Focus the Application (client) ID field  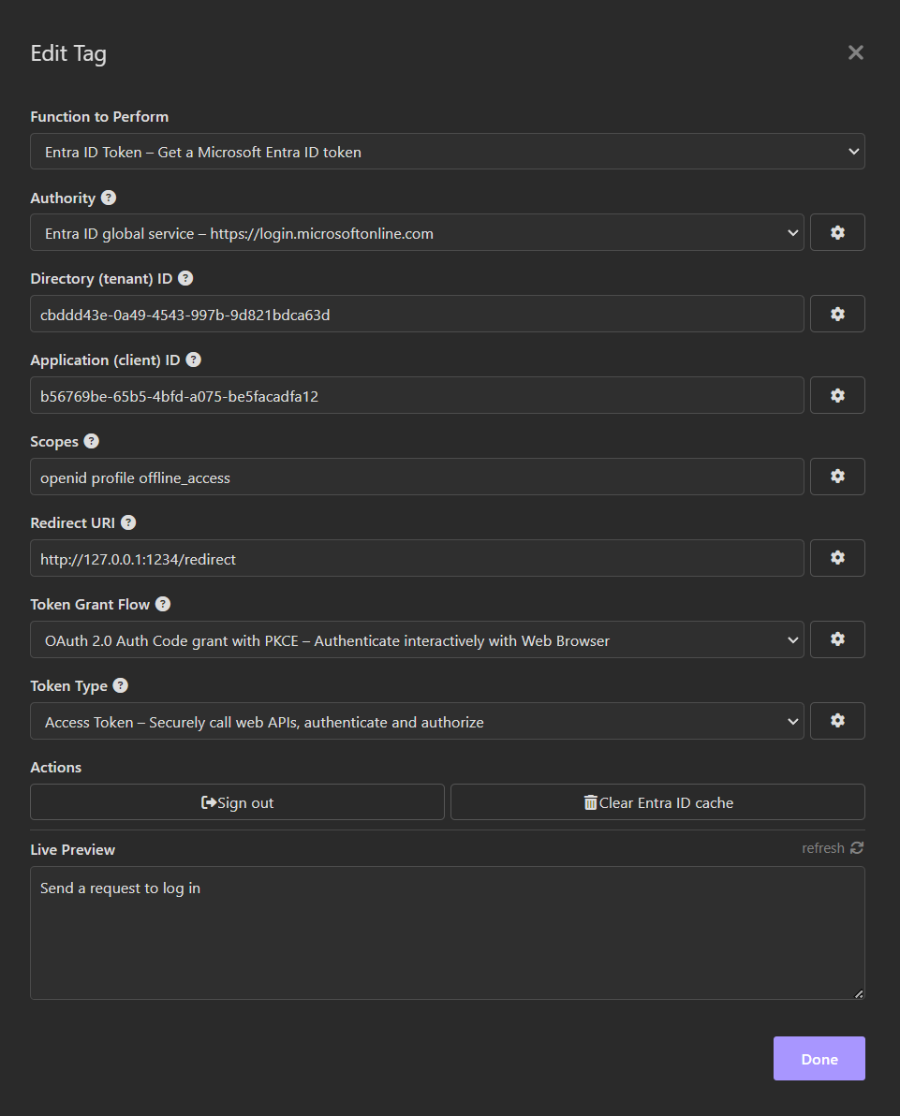pyautogui.click(x=417, y=395)
